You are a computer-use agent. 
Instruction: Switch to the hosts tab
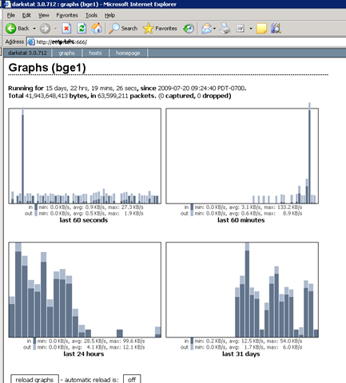pos(95,53)
